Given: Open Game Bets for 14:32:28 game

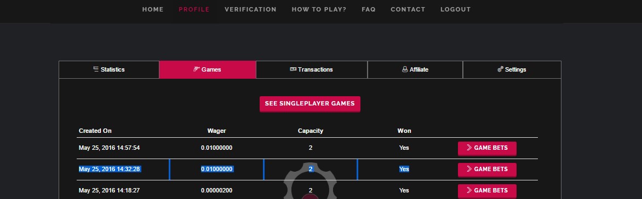Looking at the screenshot, I should pos(487,169).
